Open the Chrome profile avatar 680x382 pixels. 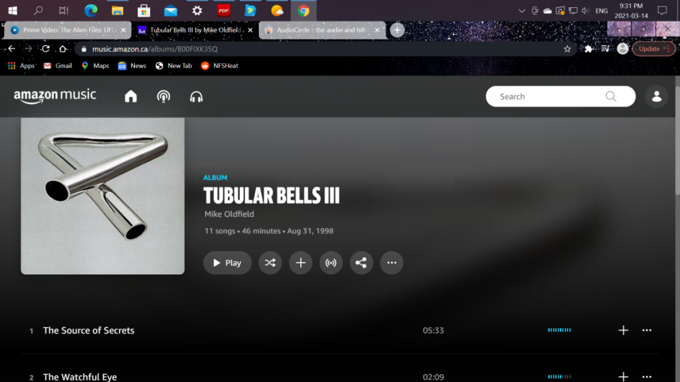[x=623, y=49]
